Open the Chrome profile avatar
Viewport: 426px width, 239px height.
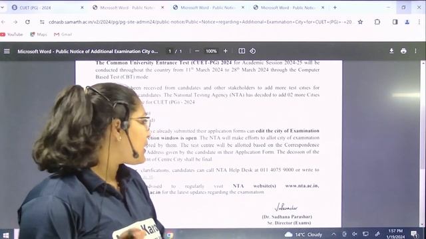pyautogui.click(x=407, y=22)
